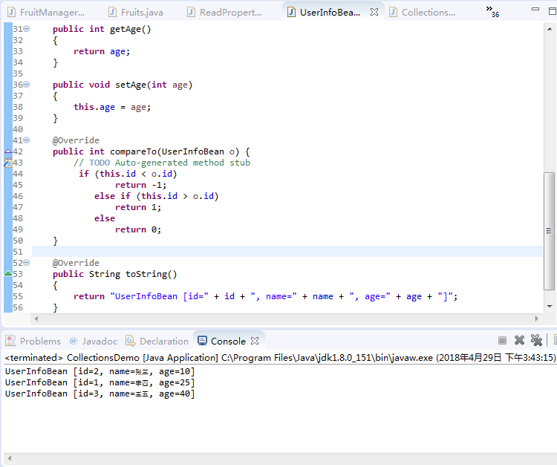Image resolution: width=557 pixels, height=467 pixels.
Task: Click the editor scroll down arrow
Action: [550, 306]
